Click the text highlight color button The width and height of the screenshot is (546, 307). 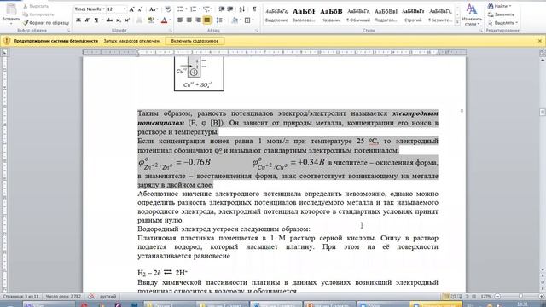tap(150, 20)
